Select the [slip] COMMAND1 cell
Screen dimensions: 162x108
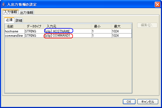click(68, 36)
